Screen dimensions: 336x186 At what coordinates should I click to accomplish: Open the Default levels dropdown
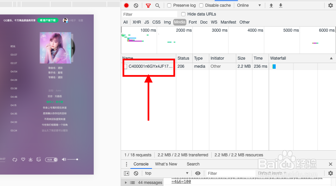pos(272,173)
